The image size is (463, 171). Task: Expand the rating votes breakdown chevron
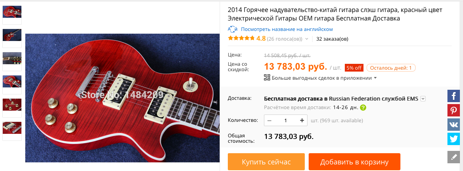tap(306, 39)
